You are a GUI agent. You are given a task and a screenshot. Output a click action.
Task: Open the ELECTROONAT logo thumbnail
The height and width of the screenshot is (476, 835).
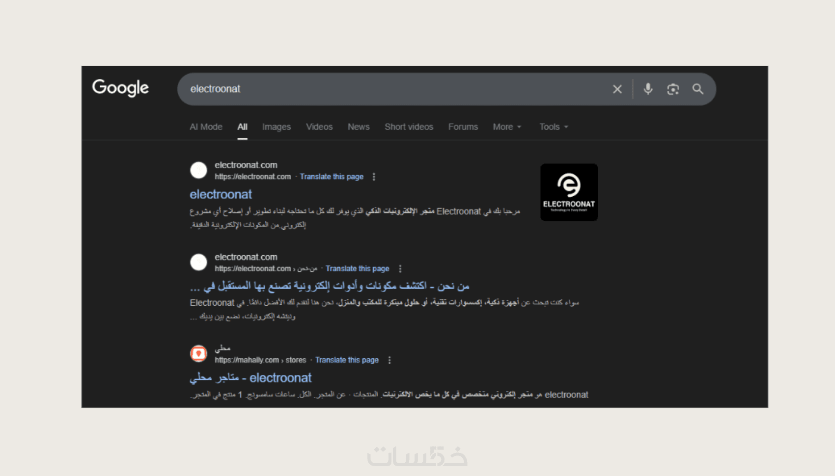569,192
